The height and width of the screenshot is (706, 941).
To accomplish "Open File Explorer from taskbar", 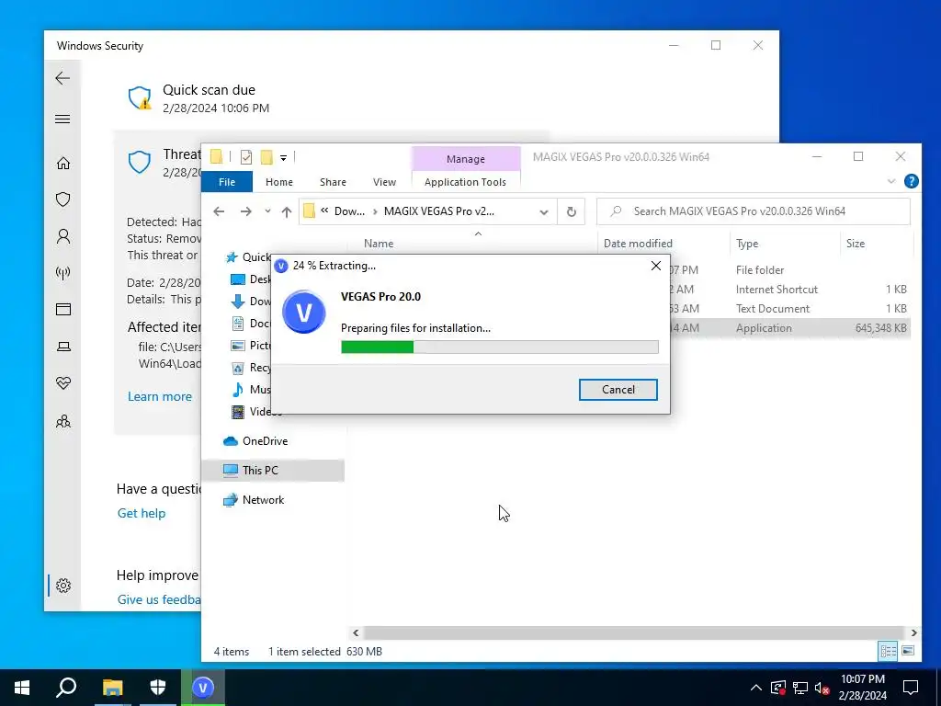I will pyautogui.click(x=112, y=688).
